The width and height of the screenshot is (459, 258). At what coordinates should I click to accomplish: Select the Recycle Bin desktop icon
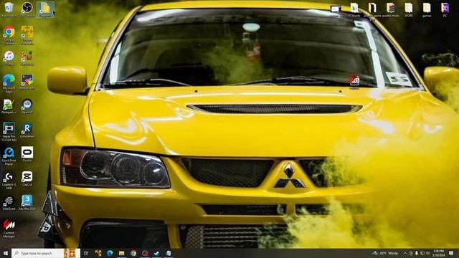pos(9,9)
